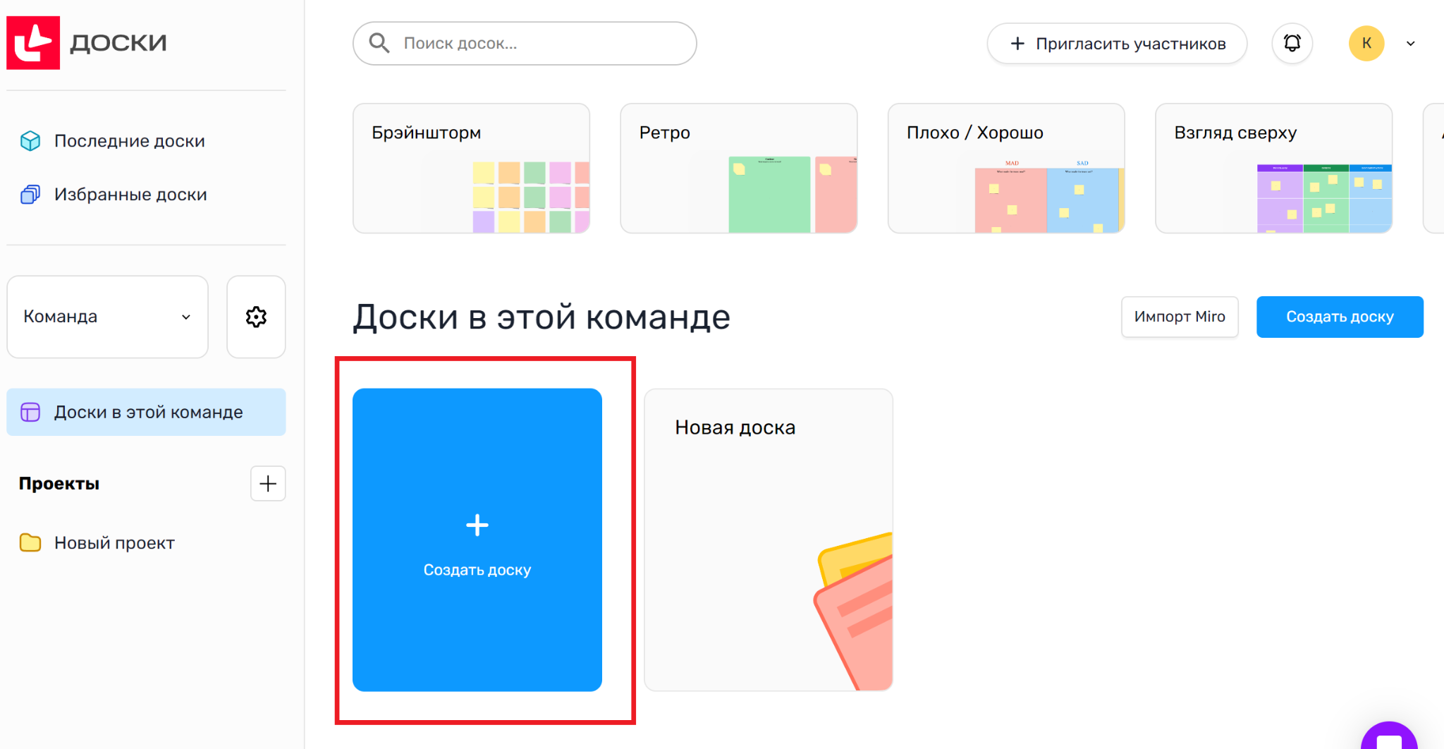
Task: Click the large blue Создать доску tile
Action: [x=477, y=540]
